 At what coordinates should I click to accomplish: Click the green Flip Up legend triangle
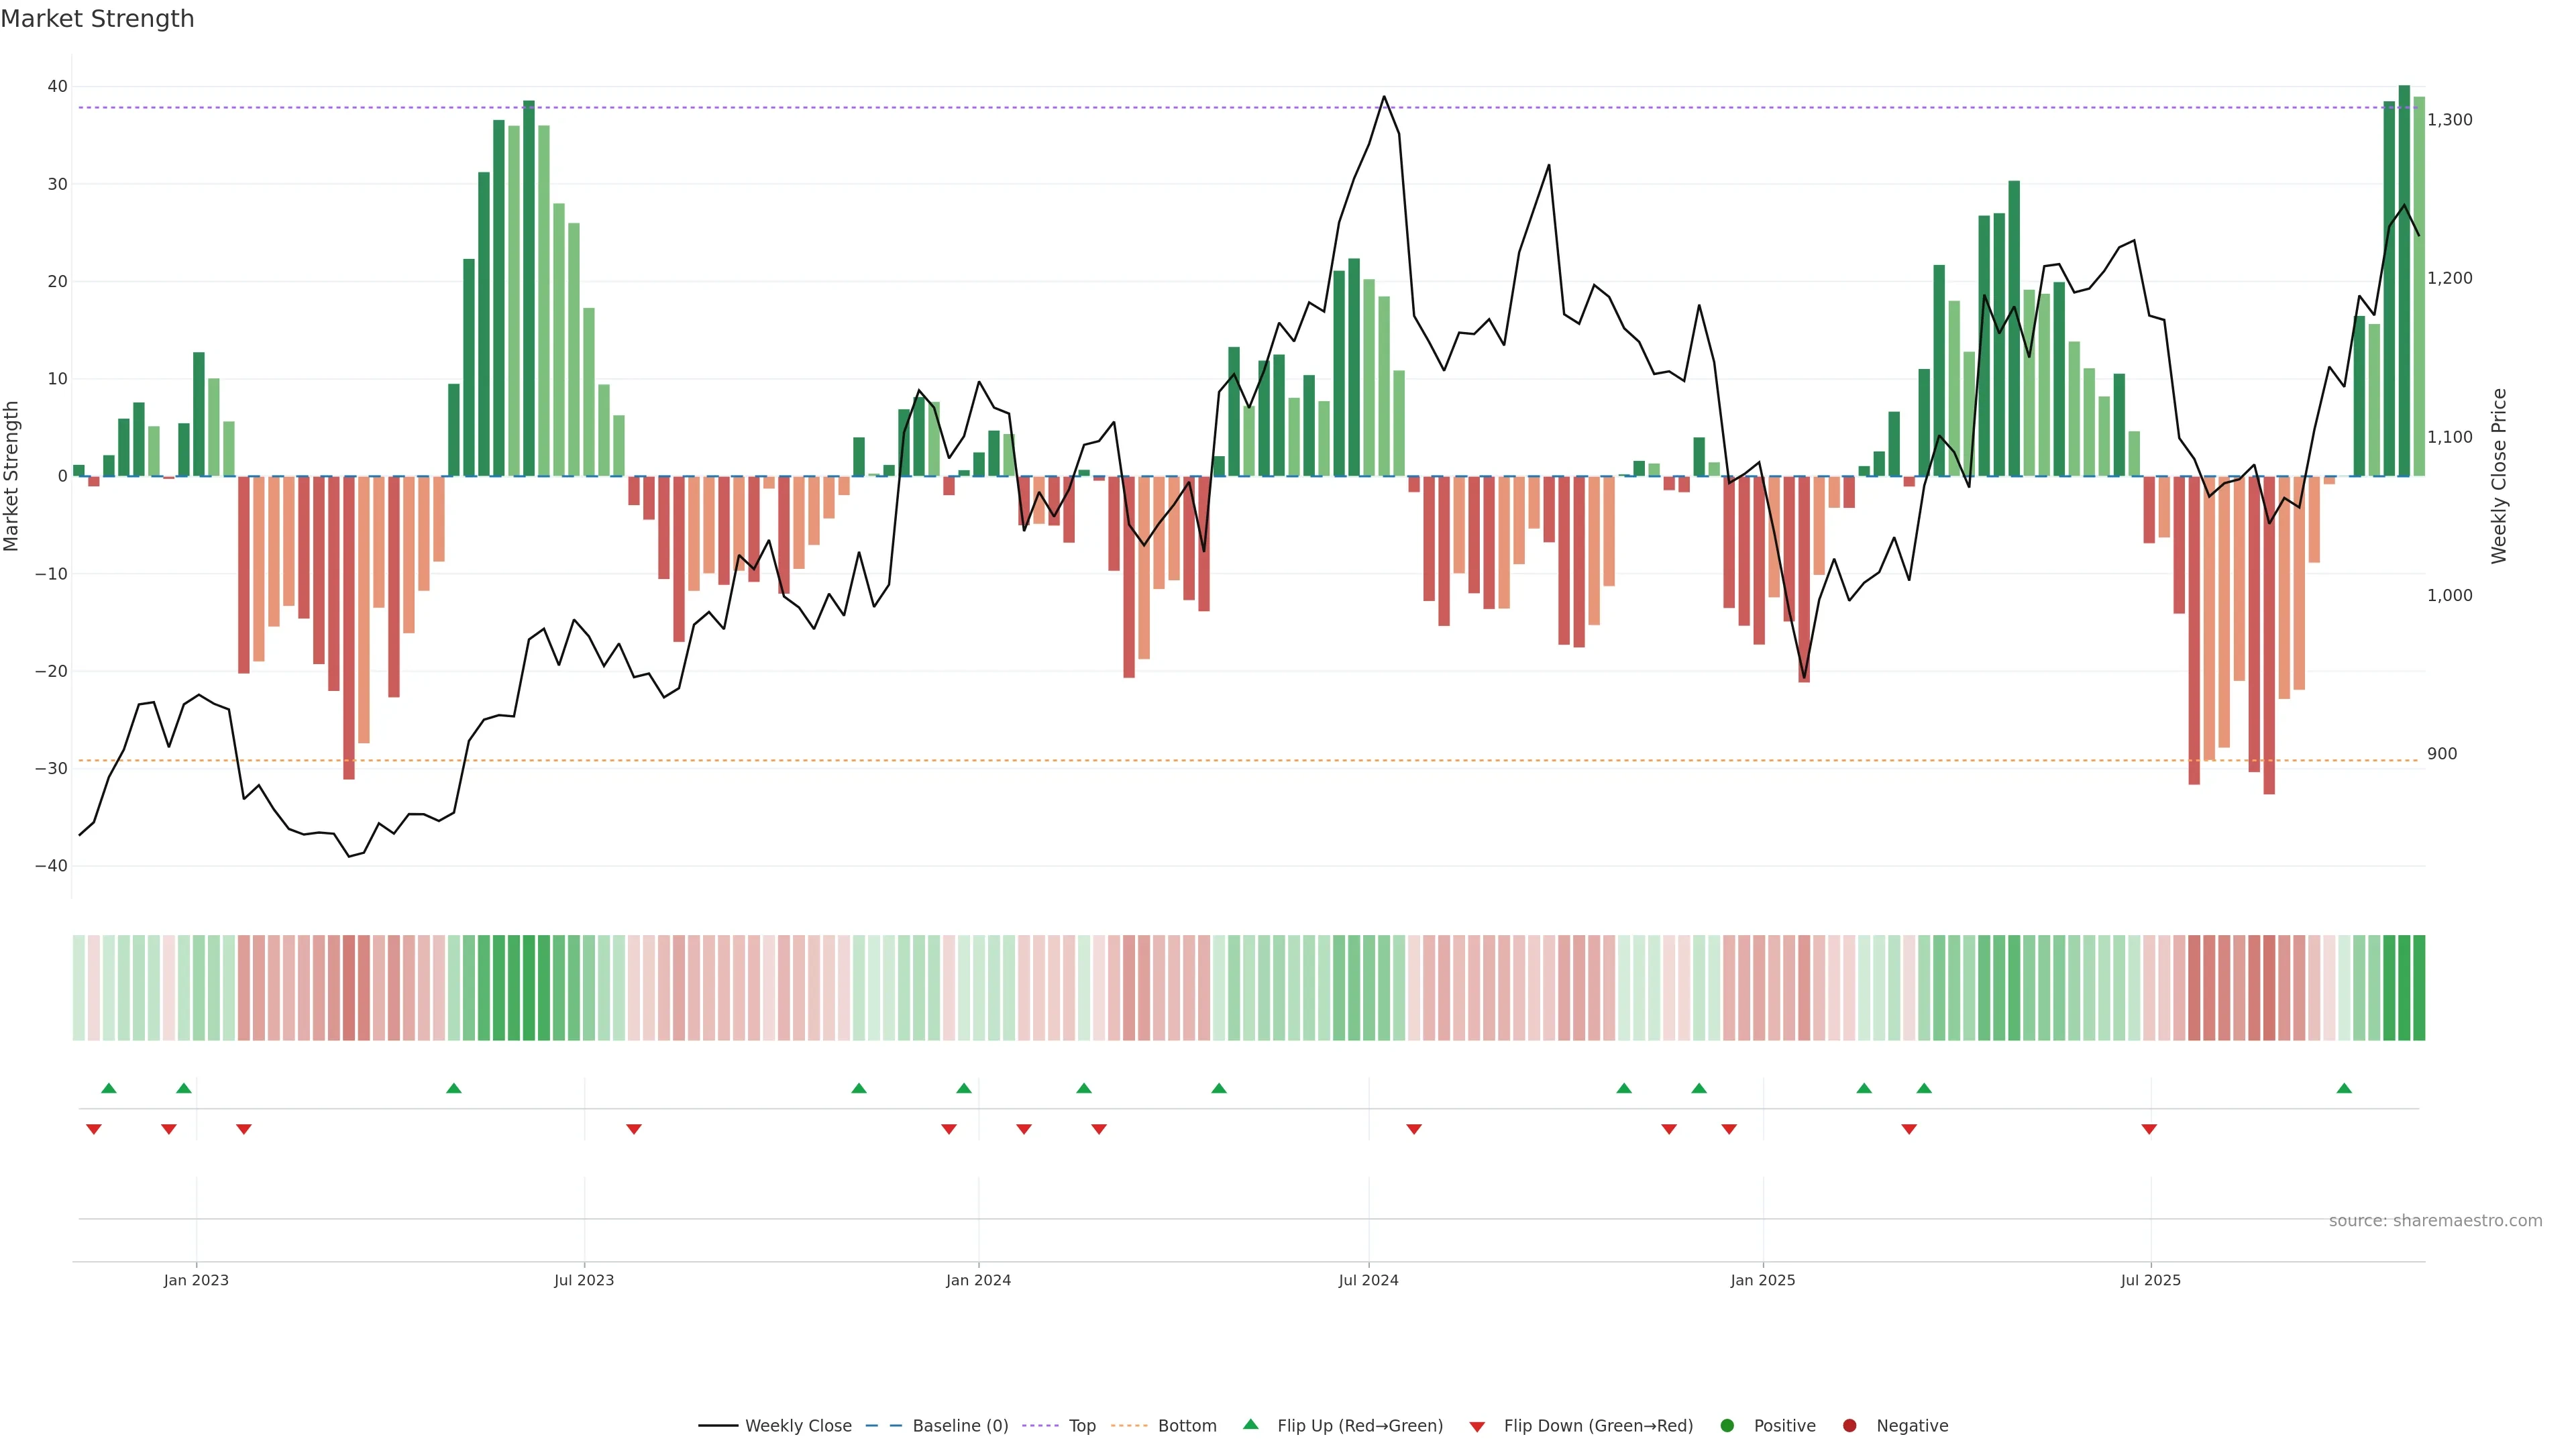tap(1250, 1425)
